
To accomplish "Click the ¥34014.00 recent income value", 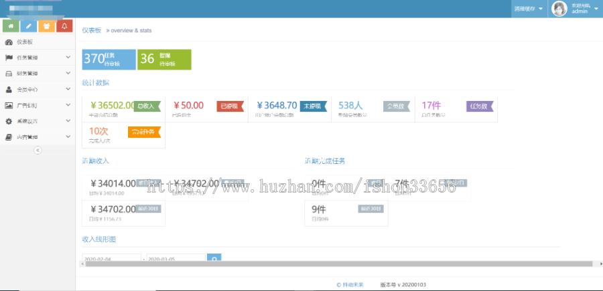I will click(113, 183).
